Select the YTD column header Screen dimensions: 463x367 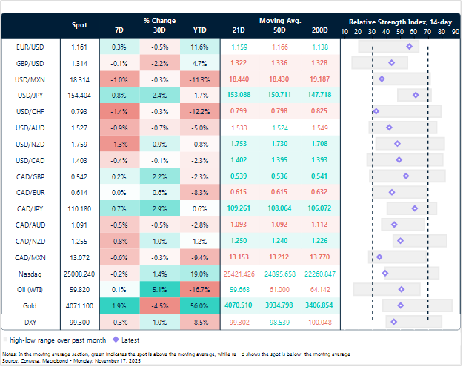(200, 30)
